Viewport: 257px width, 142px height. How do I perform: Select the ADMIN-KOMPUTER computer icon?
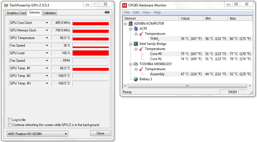(x=130, y=24)
